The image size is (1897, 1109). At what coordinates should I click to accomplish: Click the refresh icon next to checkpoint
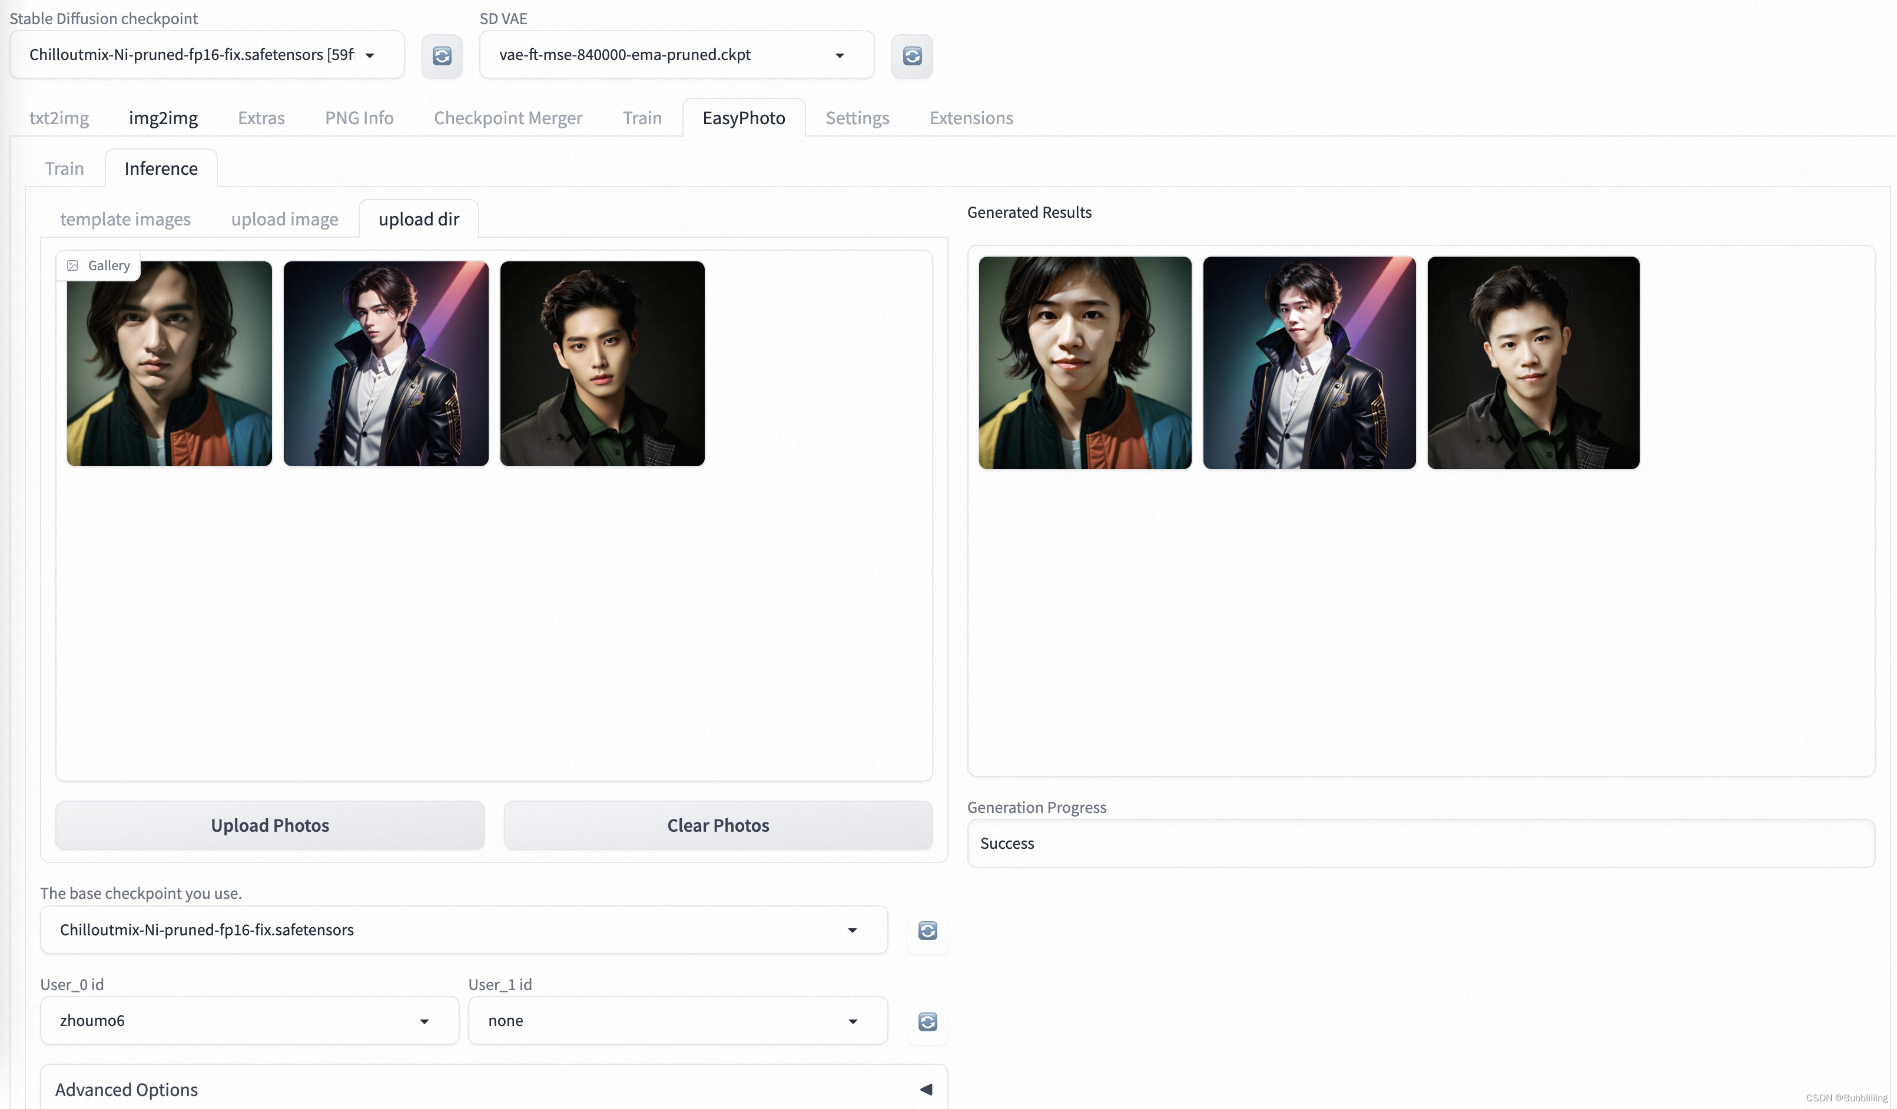click(x=442, y=55)
